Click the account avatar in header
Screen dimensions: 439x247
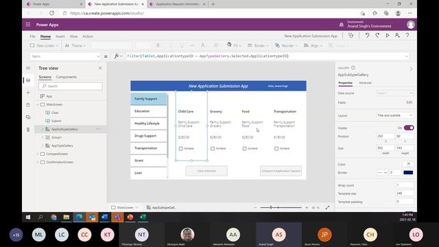410,25
